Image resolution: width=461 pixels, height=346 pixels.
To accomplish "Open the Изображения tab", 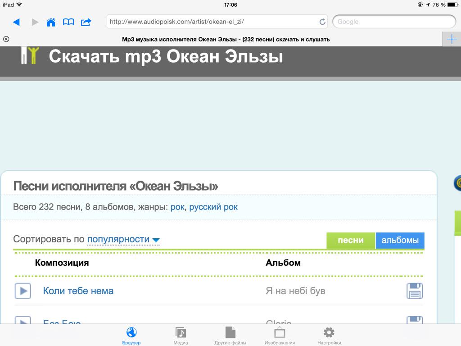I will point(280,336).
